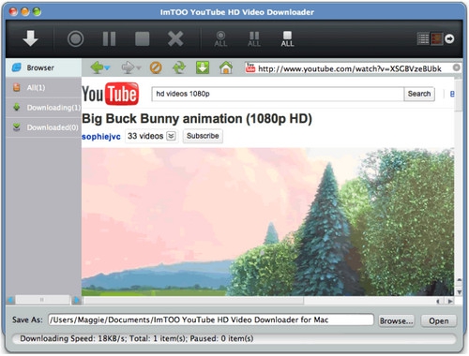Open the Downloading(1) sidebar category
This screenshot has width=469, height=356.
pyautogui.click(x=43, y=108)
